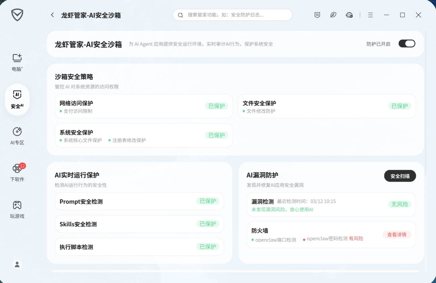This screenshot has height=283, width=436.
Task: Open the 玩游戏 section
Action: pyautogui.click(x=17, y=209)
